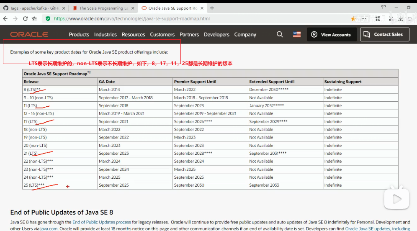Click the download arrow icon in toolbar

[x=401, y=18]
